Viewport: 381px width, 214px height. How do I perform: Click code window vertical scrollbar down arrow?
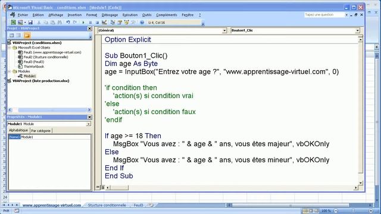pyautogui.click(x=360, y=182)
